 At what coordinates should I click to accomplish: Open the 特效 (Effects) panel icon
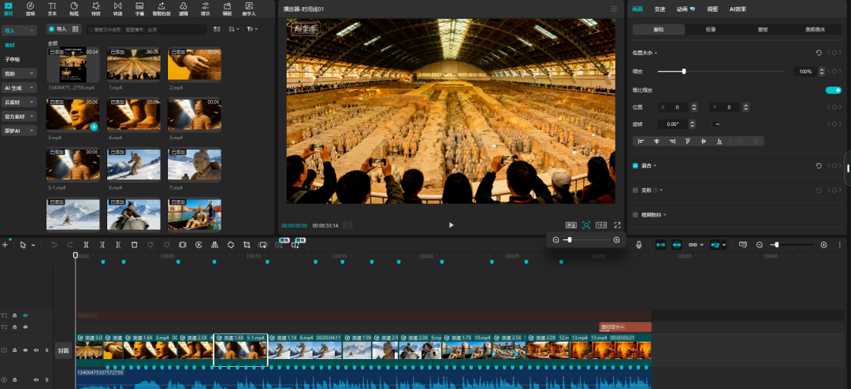(95, 9)
